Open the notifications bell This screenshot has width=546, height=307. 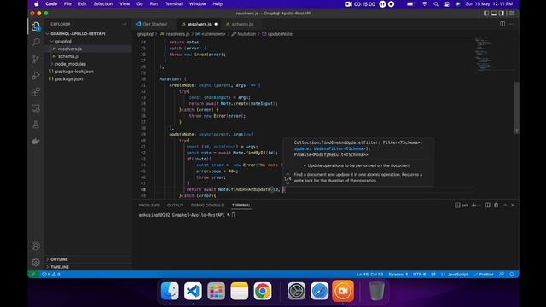(512, 275)
